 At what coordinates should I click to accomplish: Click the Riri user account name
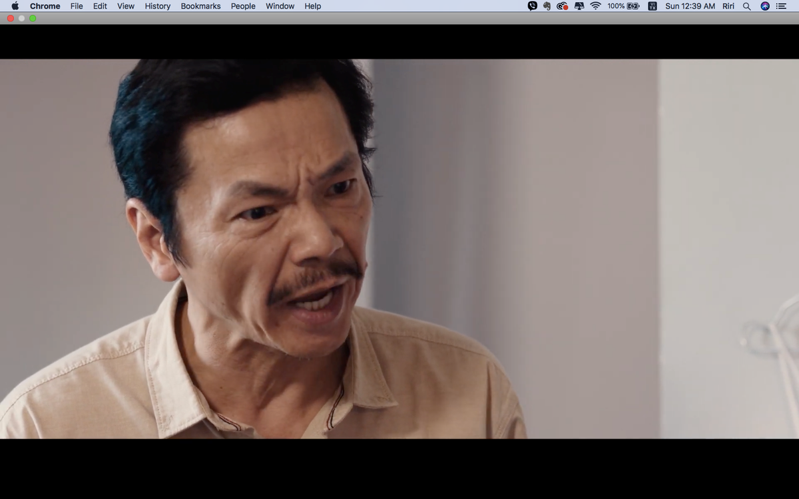tap(728, 6)
